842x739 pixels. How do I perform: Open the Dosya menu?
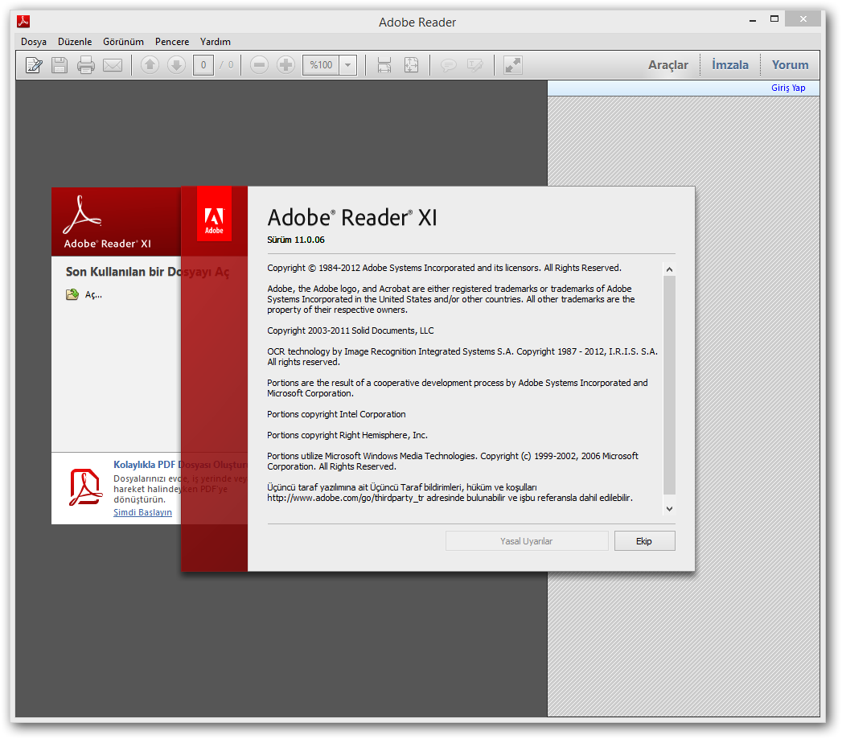coord(34,42)
